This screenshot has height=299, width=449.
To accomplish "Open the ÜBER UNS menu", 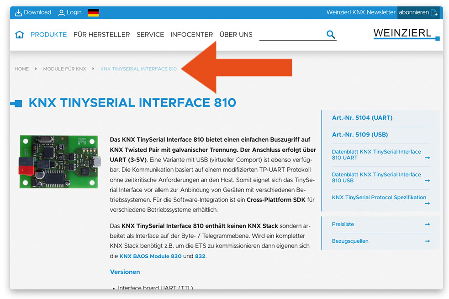I will tap(236, 35).
